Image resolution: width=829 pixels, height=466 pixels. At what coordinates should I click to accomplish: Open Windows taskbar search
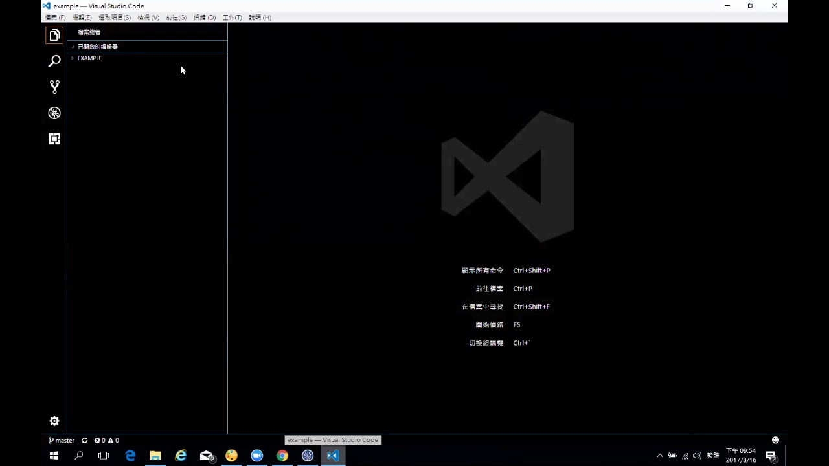pyautogui.click(x=79, y=456)
